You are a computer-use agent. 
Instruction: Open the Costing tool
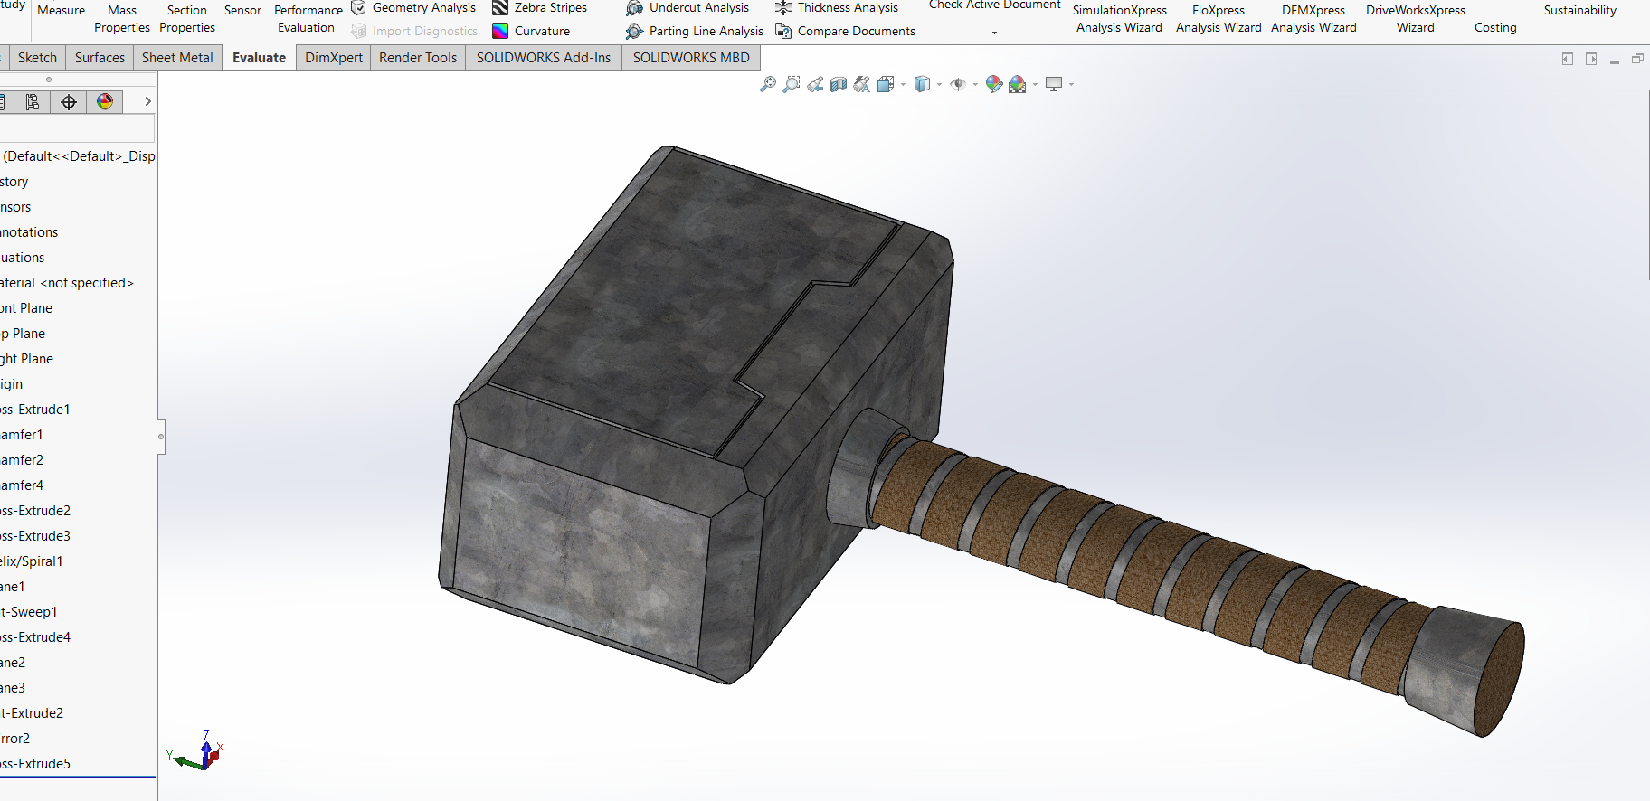point(1495,27)
